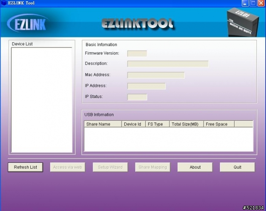Select the Mac Address field
The image size is (266, 211).
tap(156, 75)
